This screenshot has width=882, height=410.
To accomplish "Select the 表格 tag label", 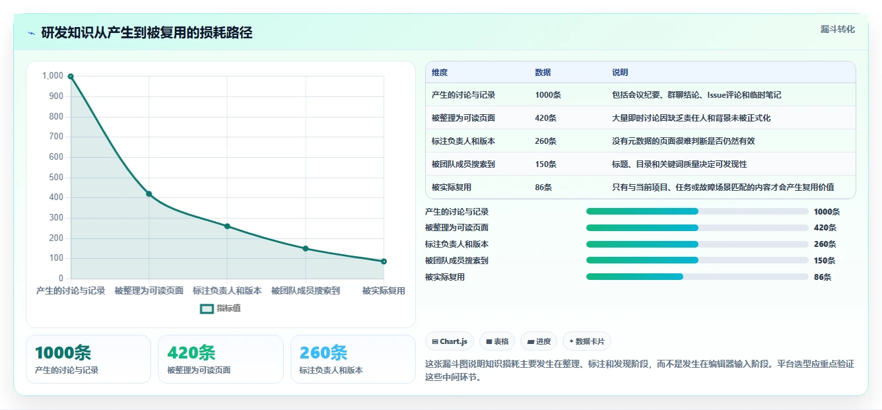I will (x=501, y=341).
